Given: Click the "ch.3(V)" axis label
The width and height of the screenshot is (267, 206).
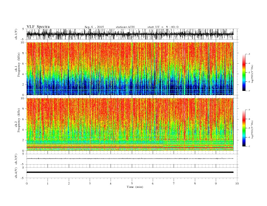Looking at the screenshot, I should 16,159.
